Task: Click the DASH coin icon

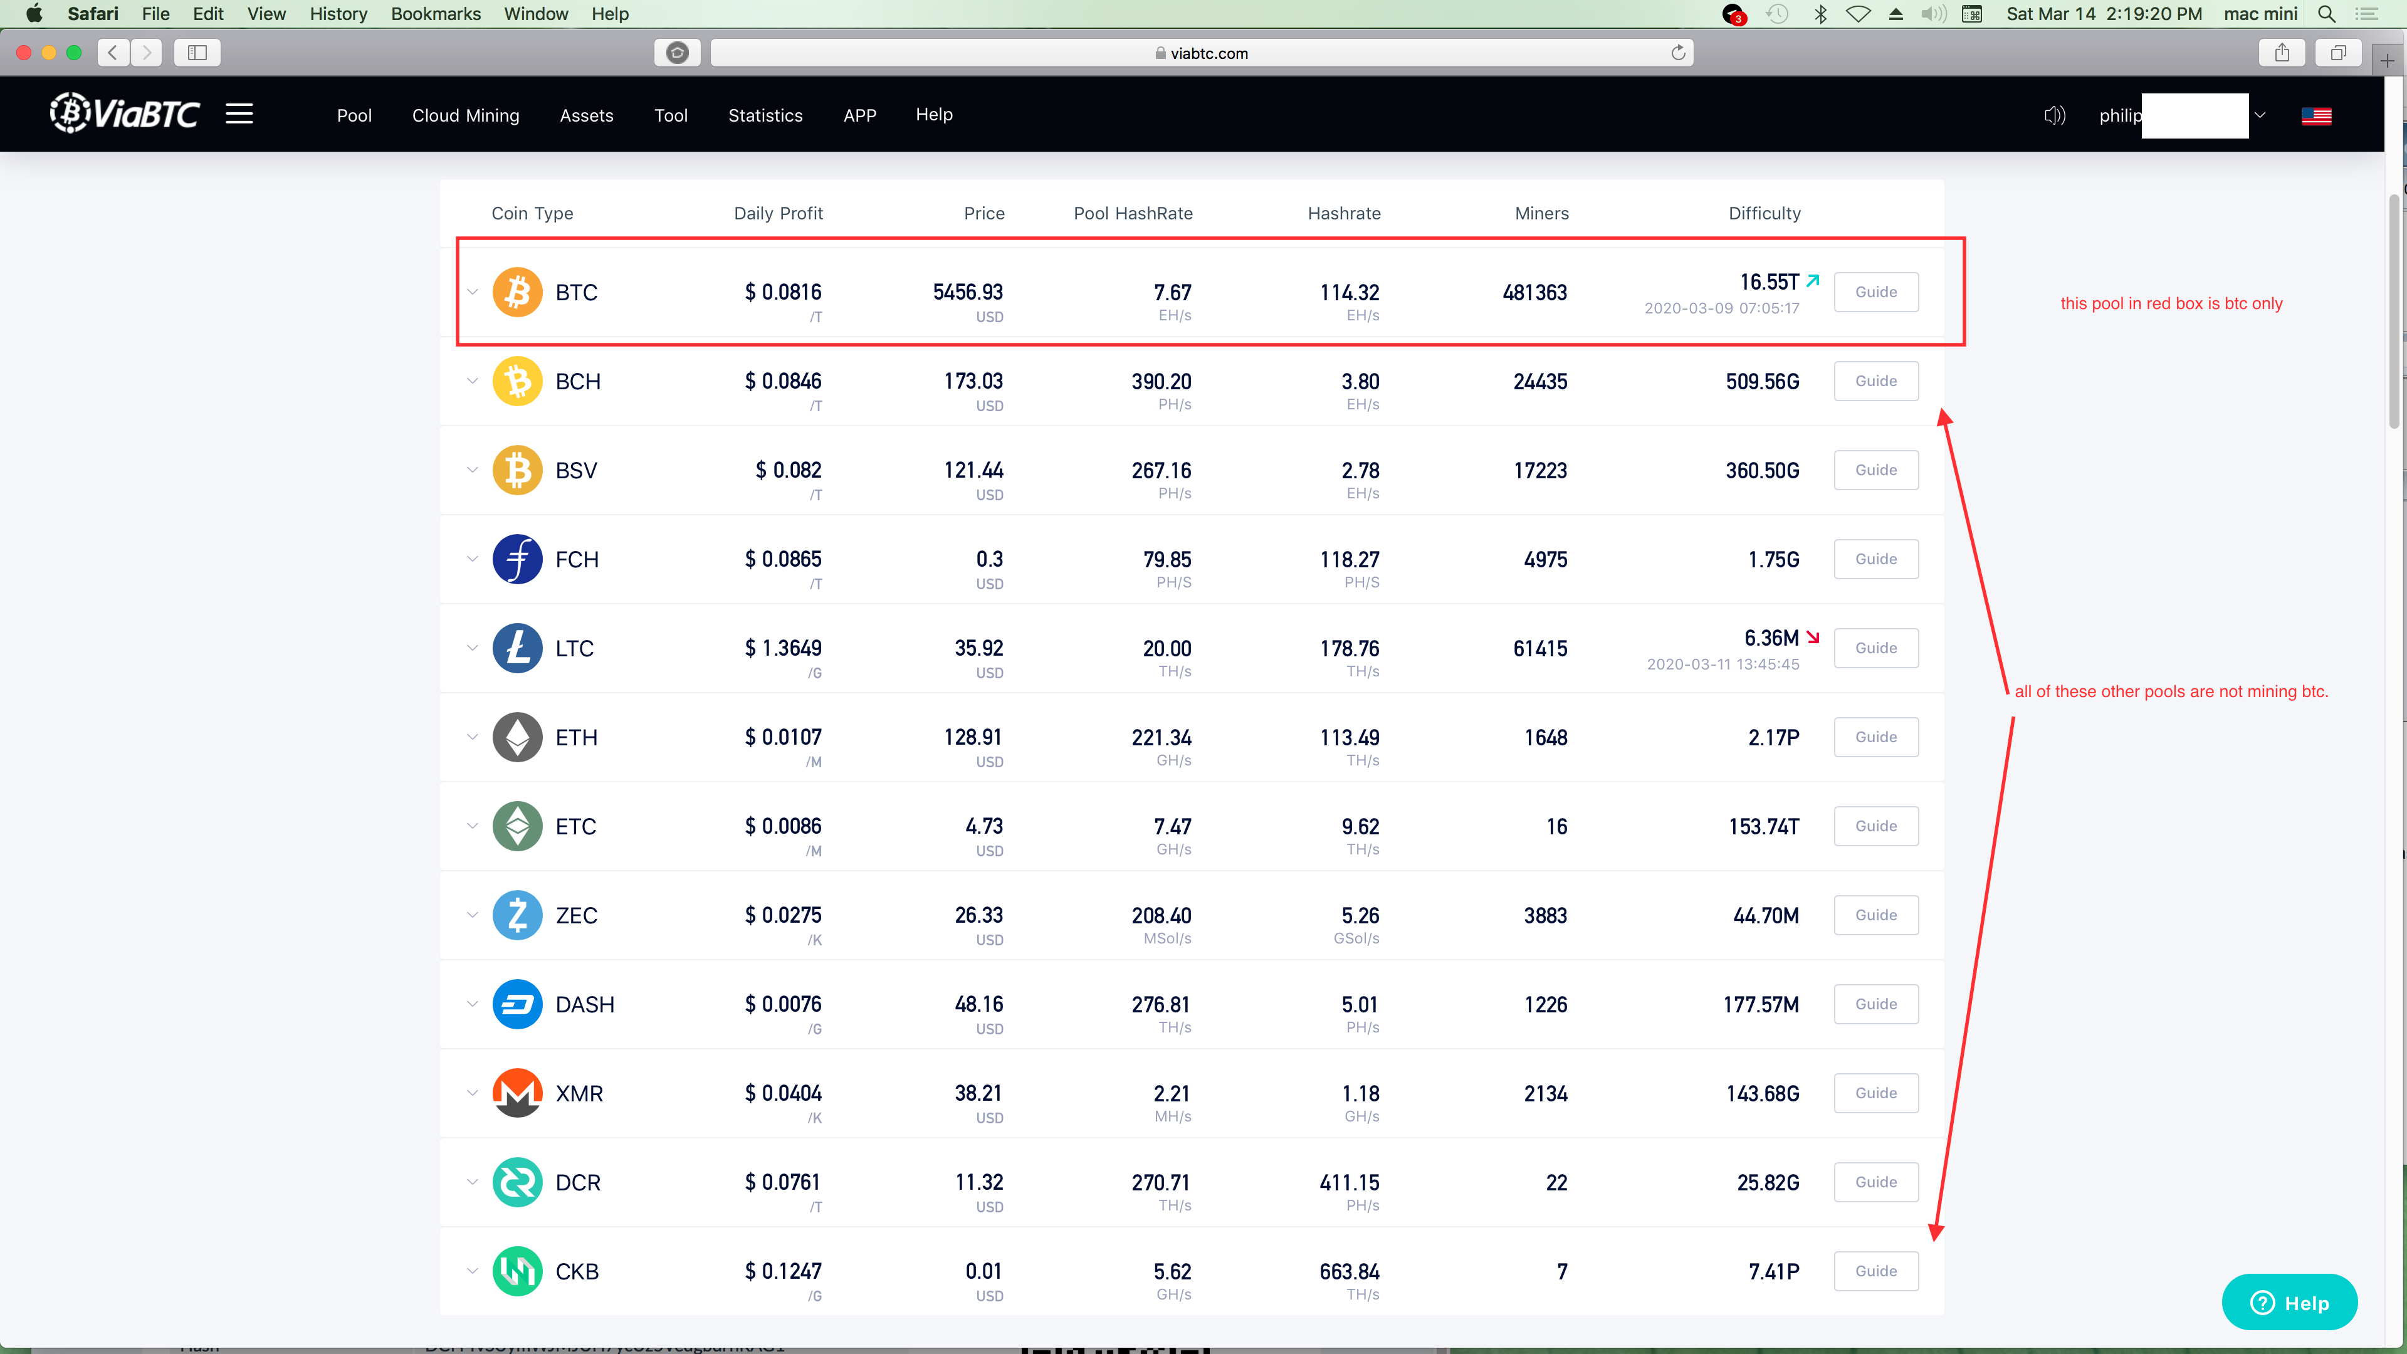Action: 517,1004
